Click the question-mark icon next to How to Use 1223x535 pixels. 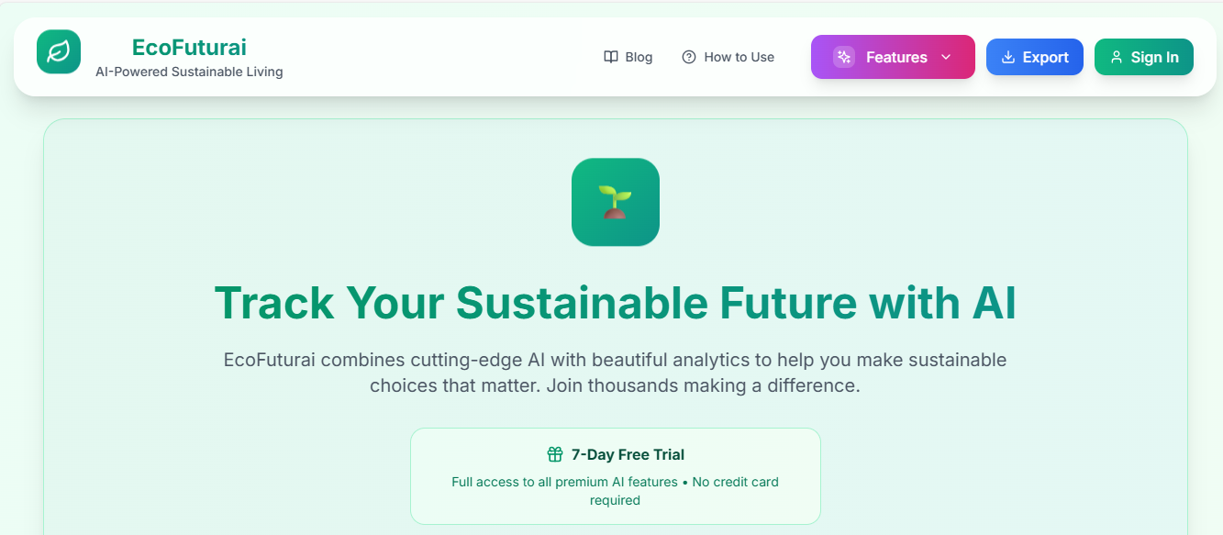[688, 56]
